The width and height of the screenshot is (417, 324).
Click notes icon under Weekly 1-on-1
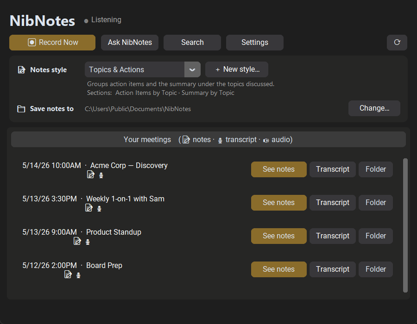pyautogui.click(x=89, y=208)
